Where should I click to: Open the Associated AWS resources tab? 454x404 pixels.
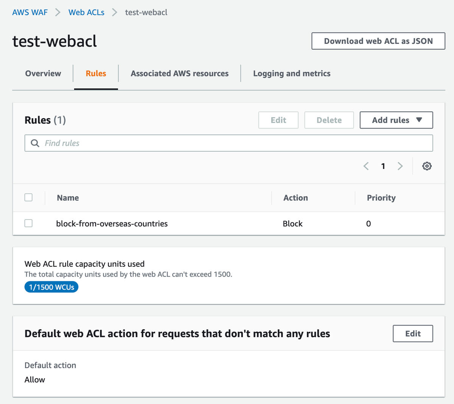coord(179,74)
